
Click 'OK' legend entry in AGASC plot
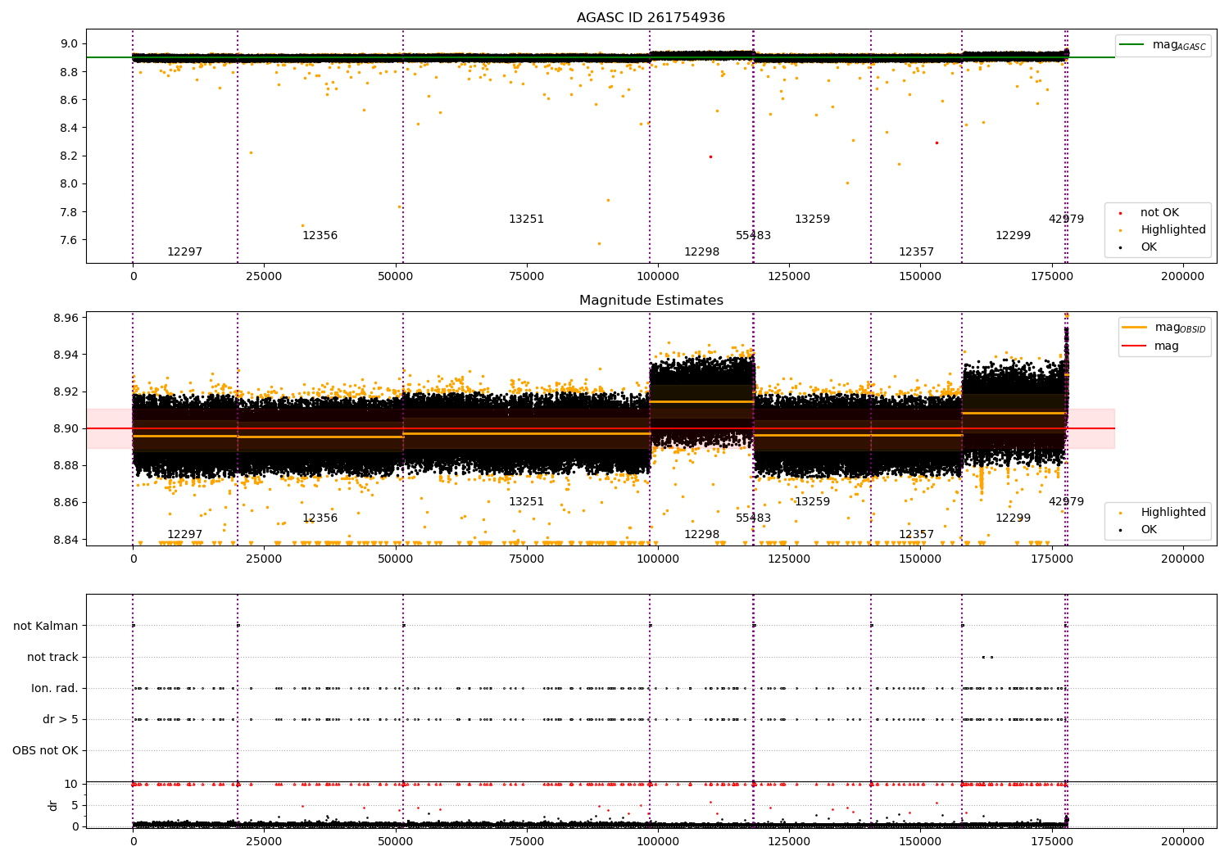tap(1149, 247)
